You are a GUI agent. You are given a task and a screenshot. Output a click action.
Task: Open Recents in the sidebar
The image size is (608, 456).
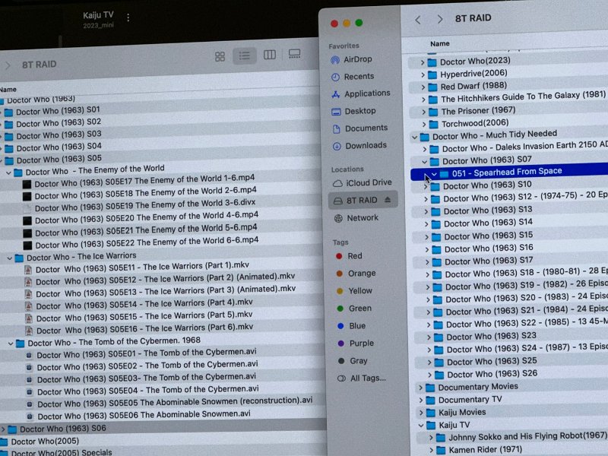[x=353, y=77]
